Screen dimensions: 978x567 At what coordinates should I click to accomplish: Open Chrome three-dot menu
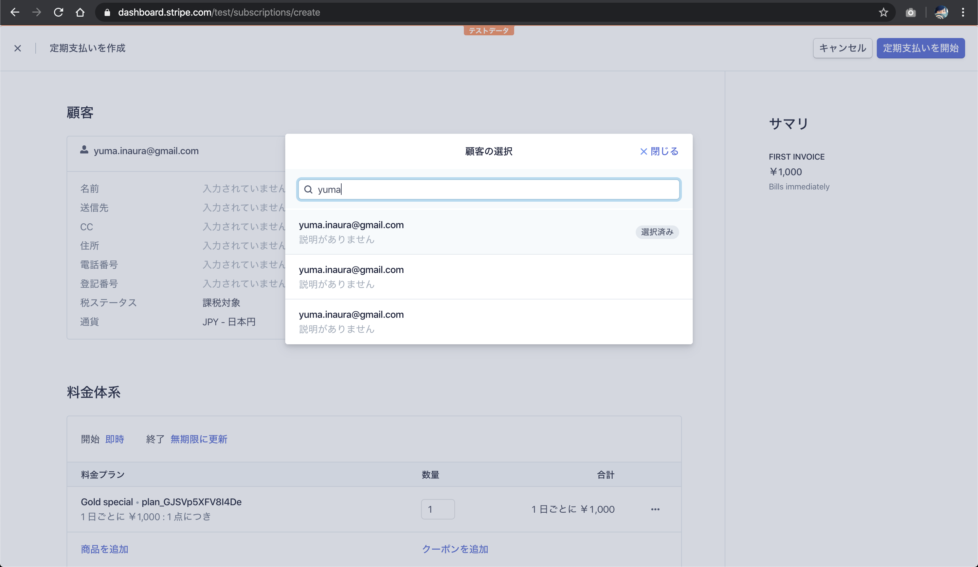tap(963, 13)
